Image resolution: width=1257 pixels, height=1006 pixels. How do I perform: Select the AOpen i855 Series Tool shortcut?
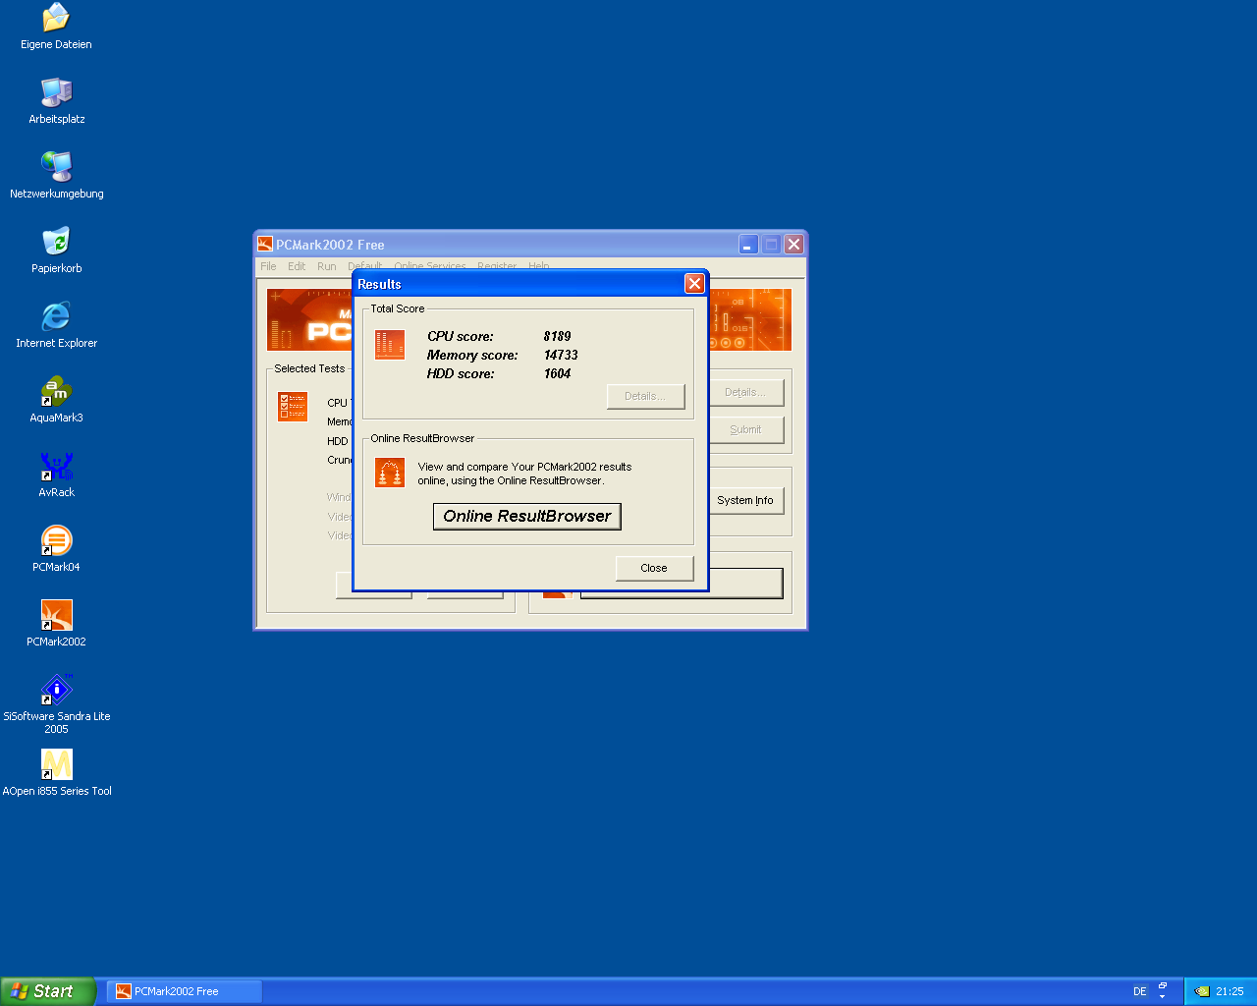coord(56,773)
